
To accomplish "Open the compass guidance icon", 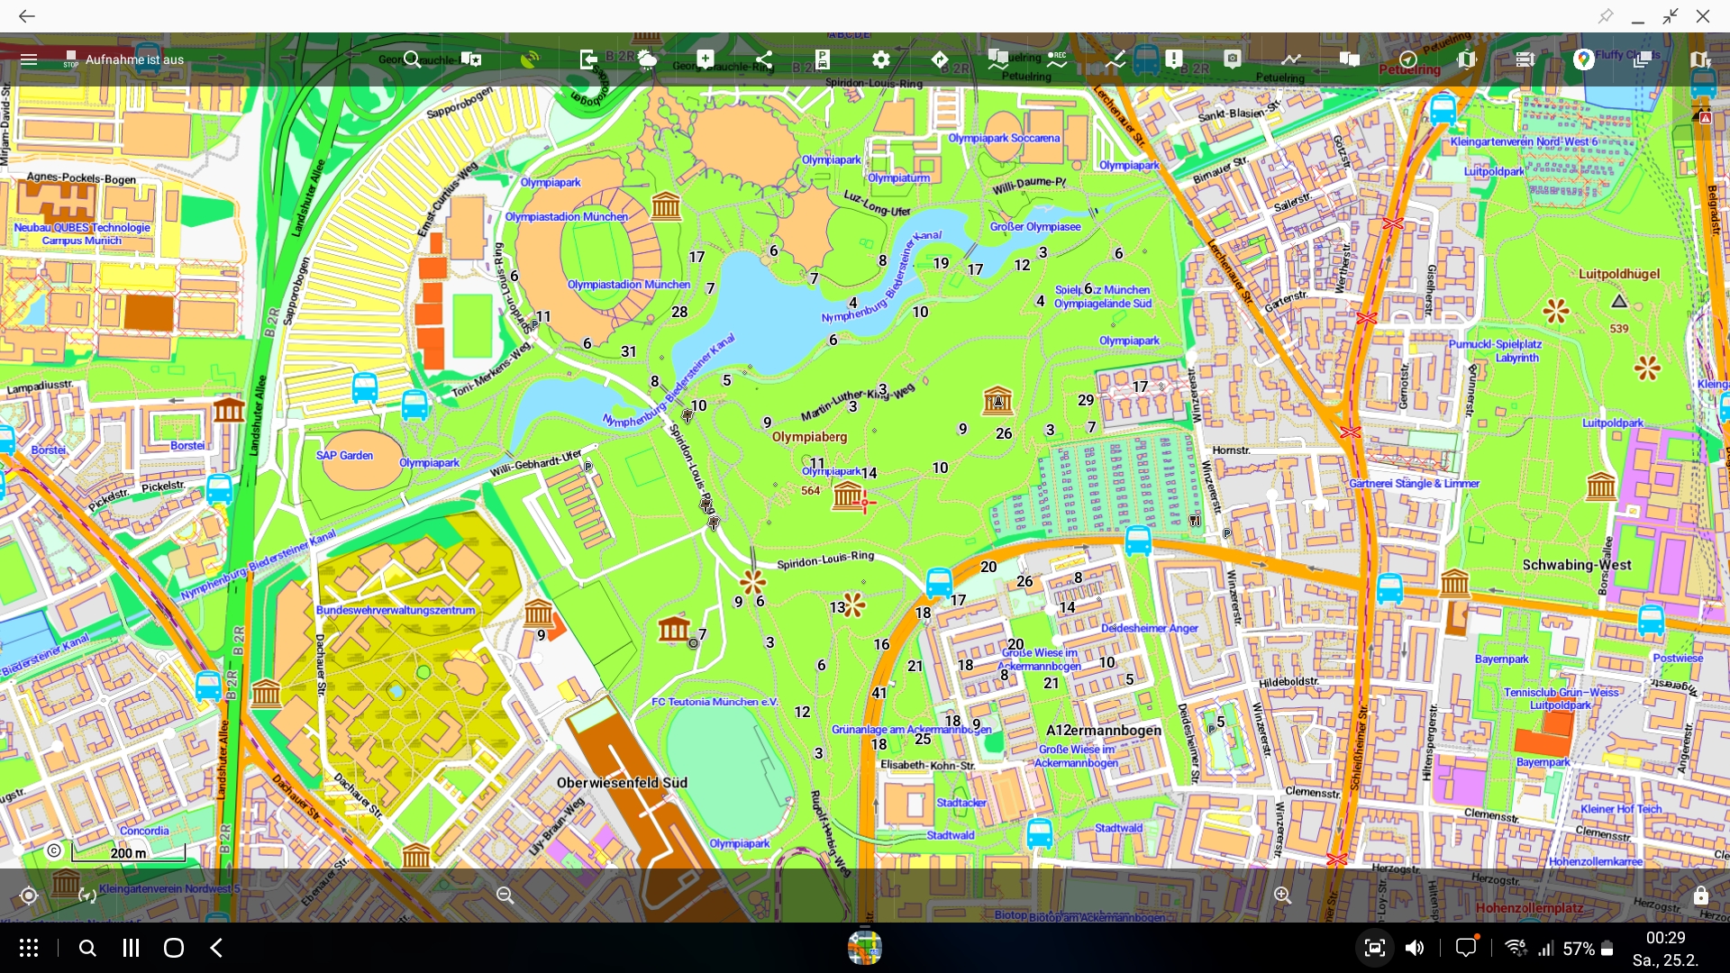I will click(x=1408, y=59).
